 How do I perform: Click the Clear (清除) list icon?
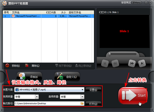pos(27,66)
